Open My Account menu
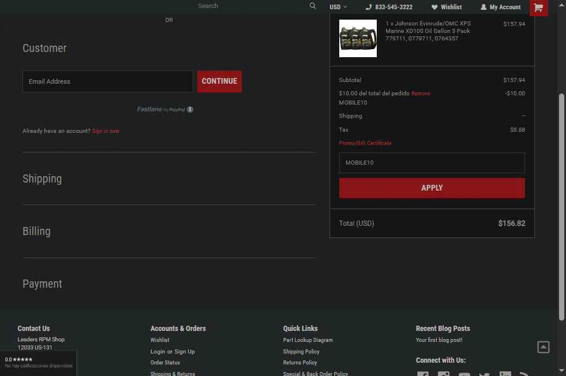Image resolution: width=566 pixels, height=376 pixels. (x=505, y=7)
